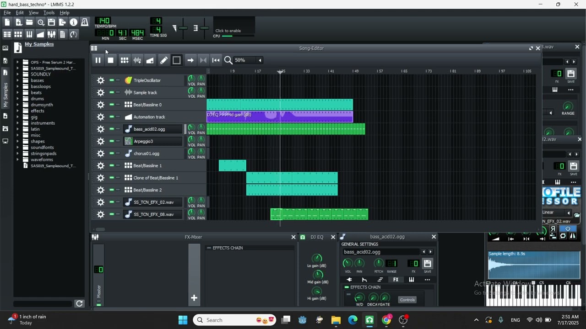Open the Automation Editor from main toolbar

point(40,34)
